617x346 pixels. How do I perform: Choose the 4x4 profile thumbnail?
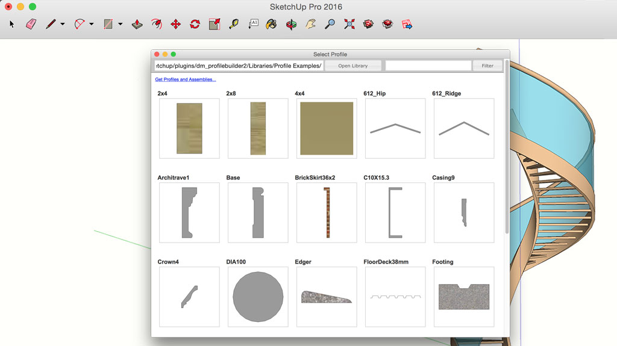point(327,129)
